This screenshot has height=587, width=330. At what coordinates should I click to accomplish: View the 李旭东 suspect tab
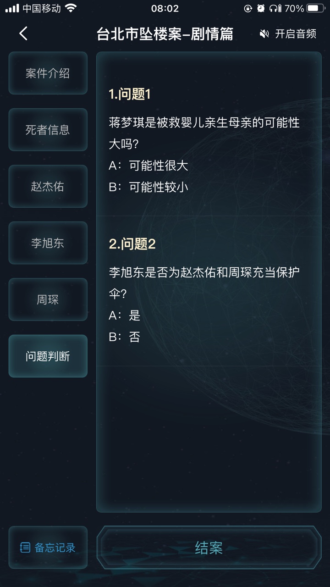(x=48, y=243)
